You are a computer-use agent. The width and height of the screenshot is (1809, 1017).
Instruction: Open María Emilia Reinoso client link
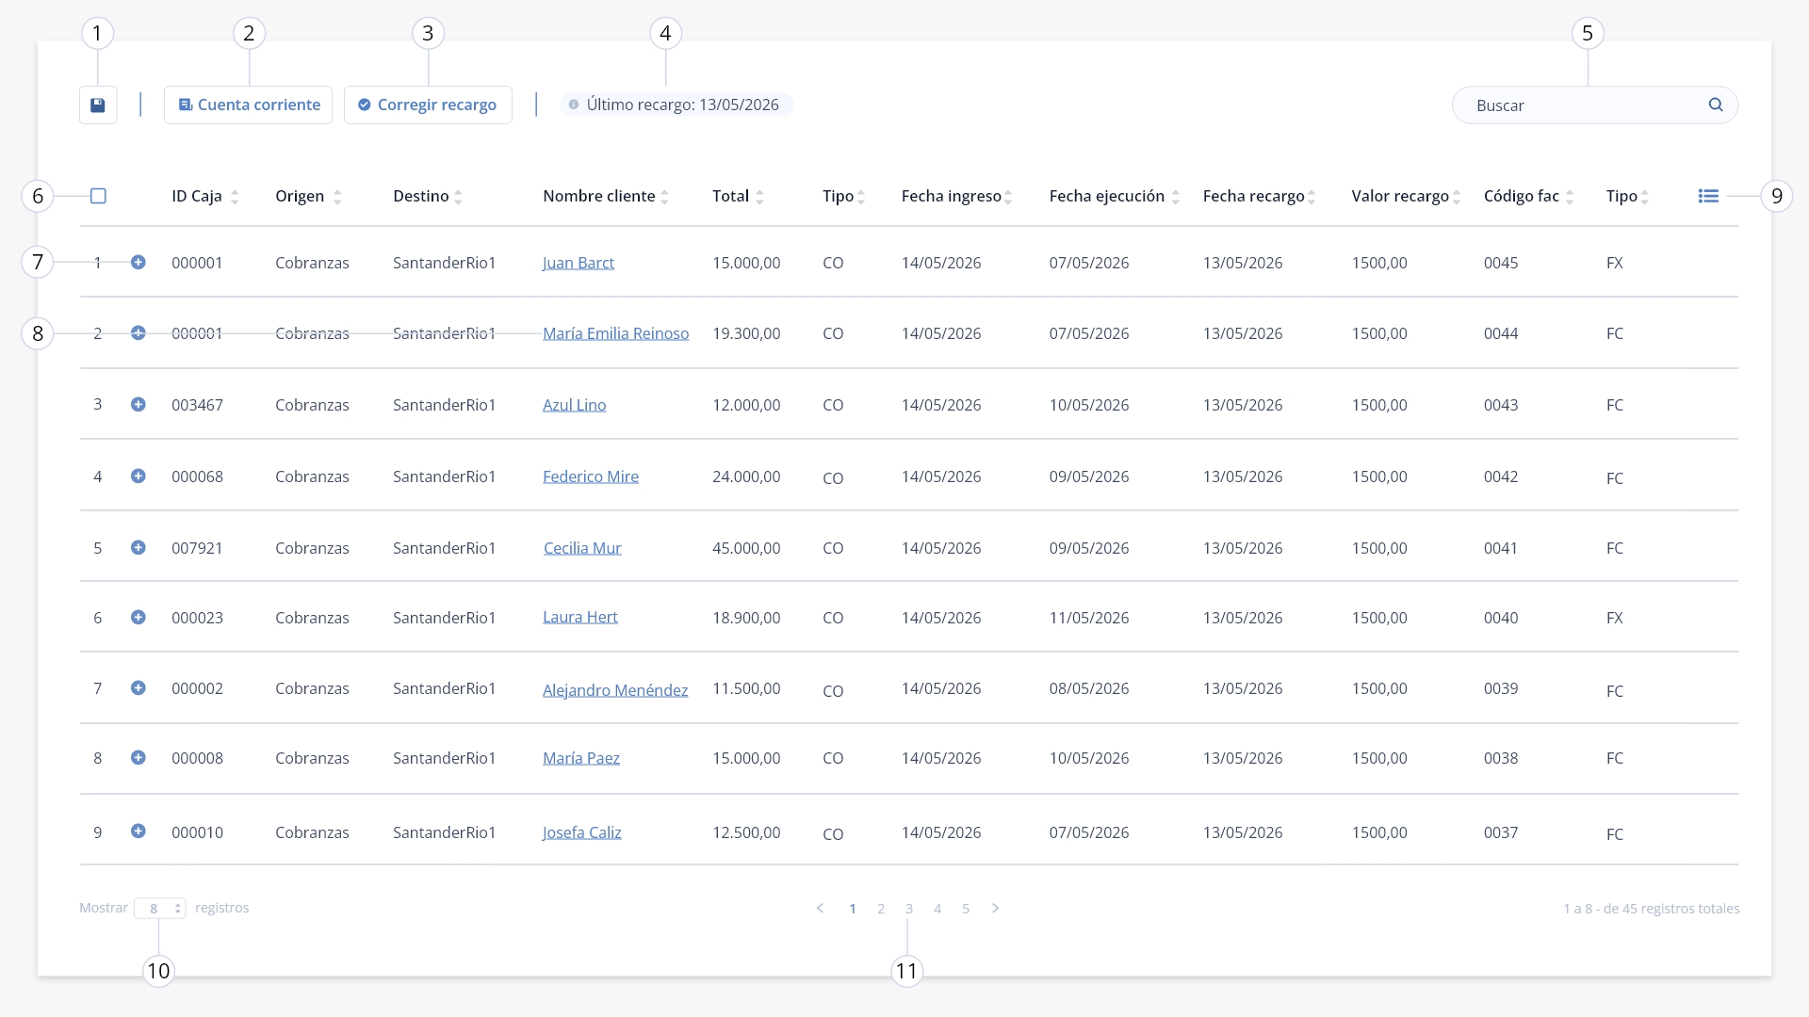click(616, 333)
